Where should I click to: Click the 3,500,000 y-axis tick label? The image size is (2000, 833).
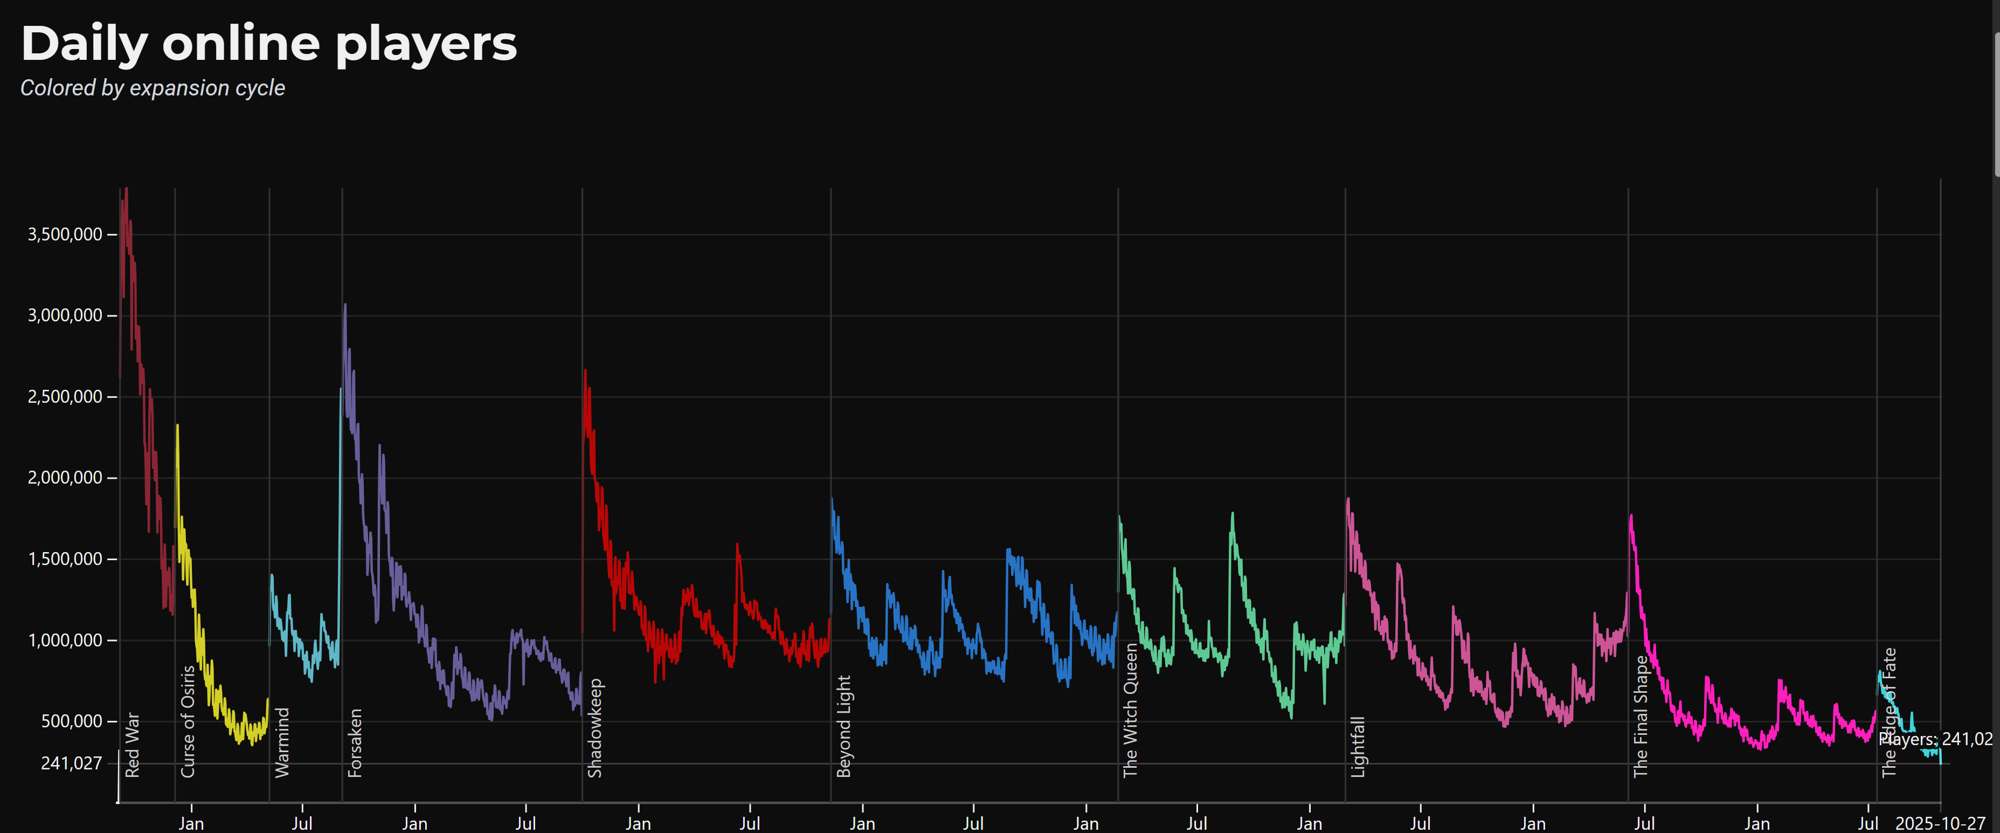[65, 235]
